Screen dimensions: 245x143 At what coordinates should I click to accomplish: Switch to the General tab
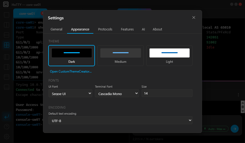click(56, 29)
